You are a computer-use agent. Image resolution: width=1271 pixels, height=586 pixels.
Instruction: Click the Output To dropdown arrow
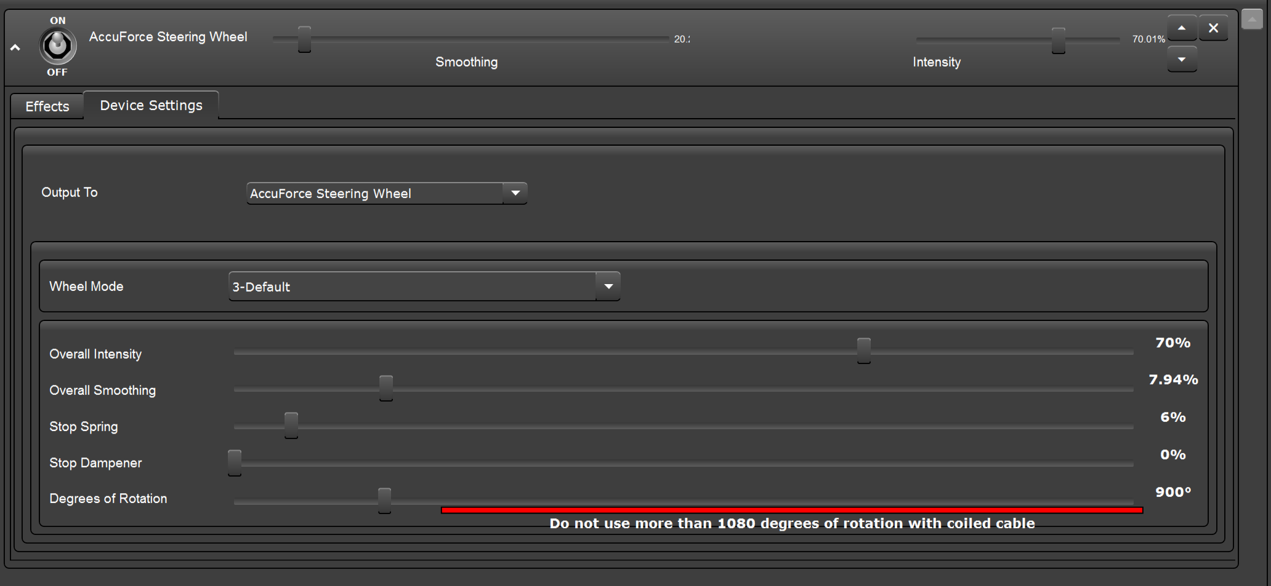[515, 194]
